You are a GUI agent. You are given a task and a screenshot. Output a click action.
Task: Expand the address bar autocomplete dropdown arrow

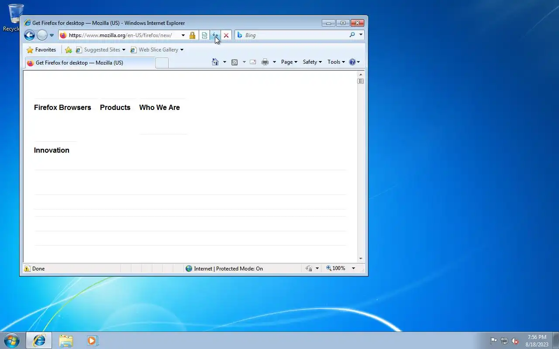point(183,35)
